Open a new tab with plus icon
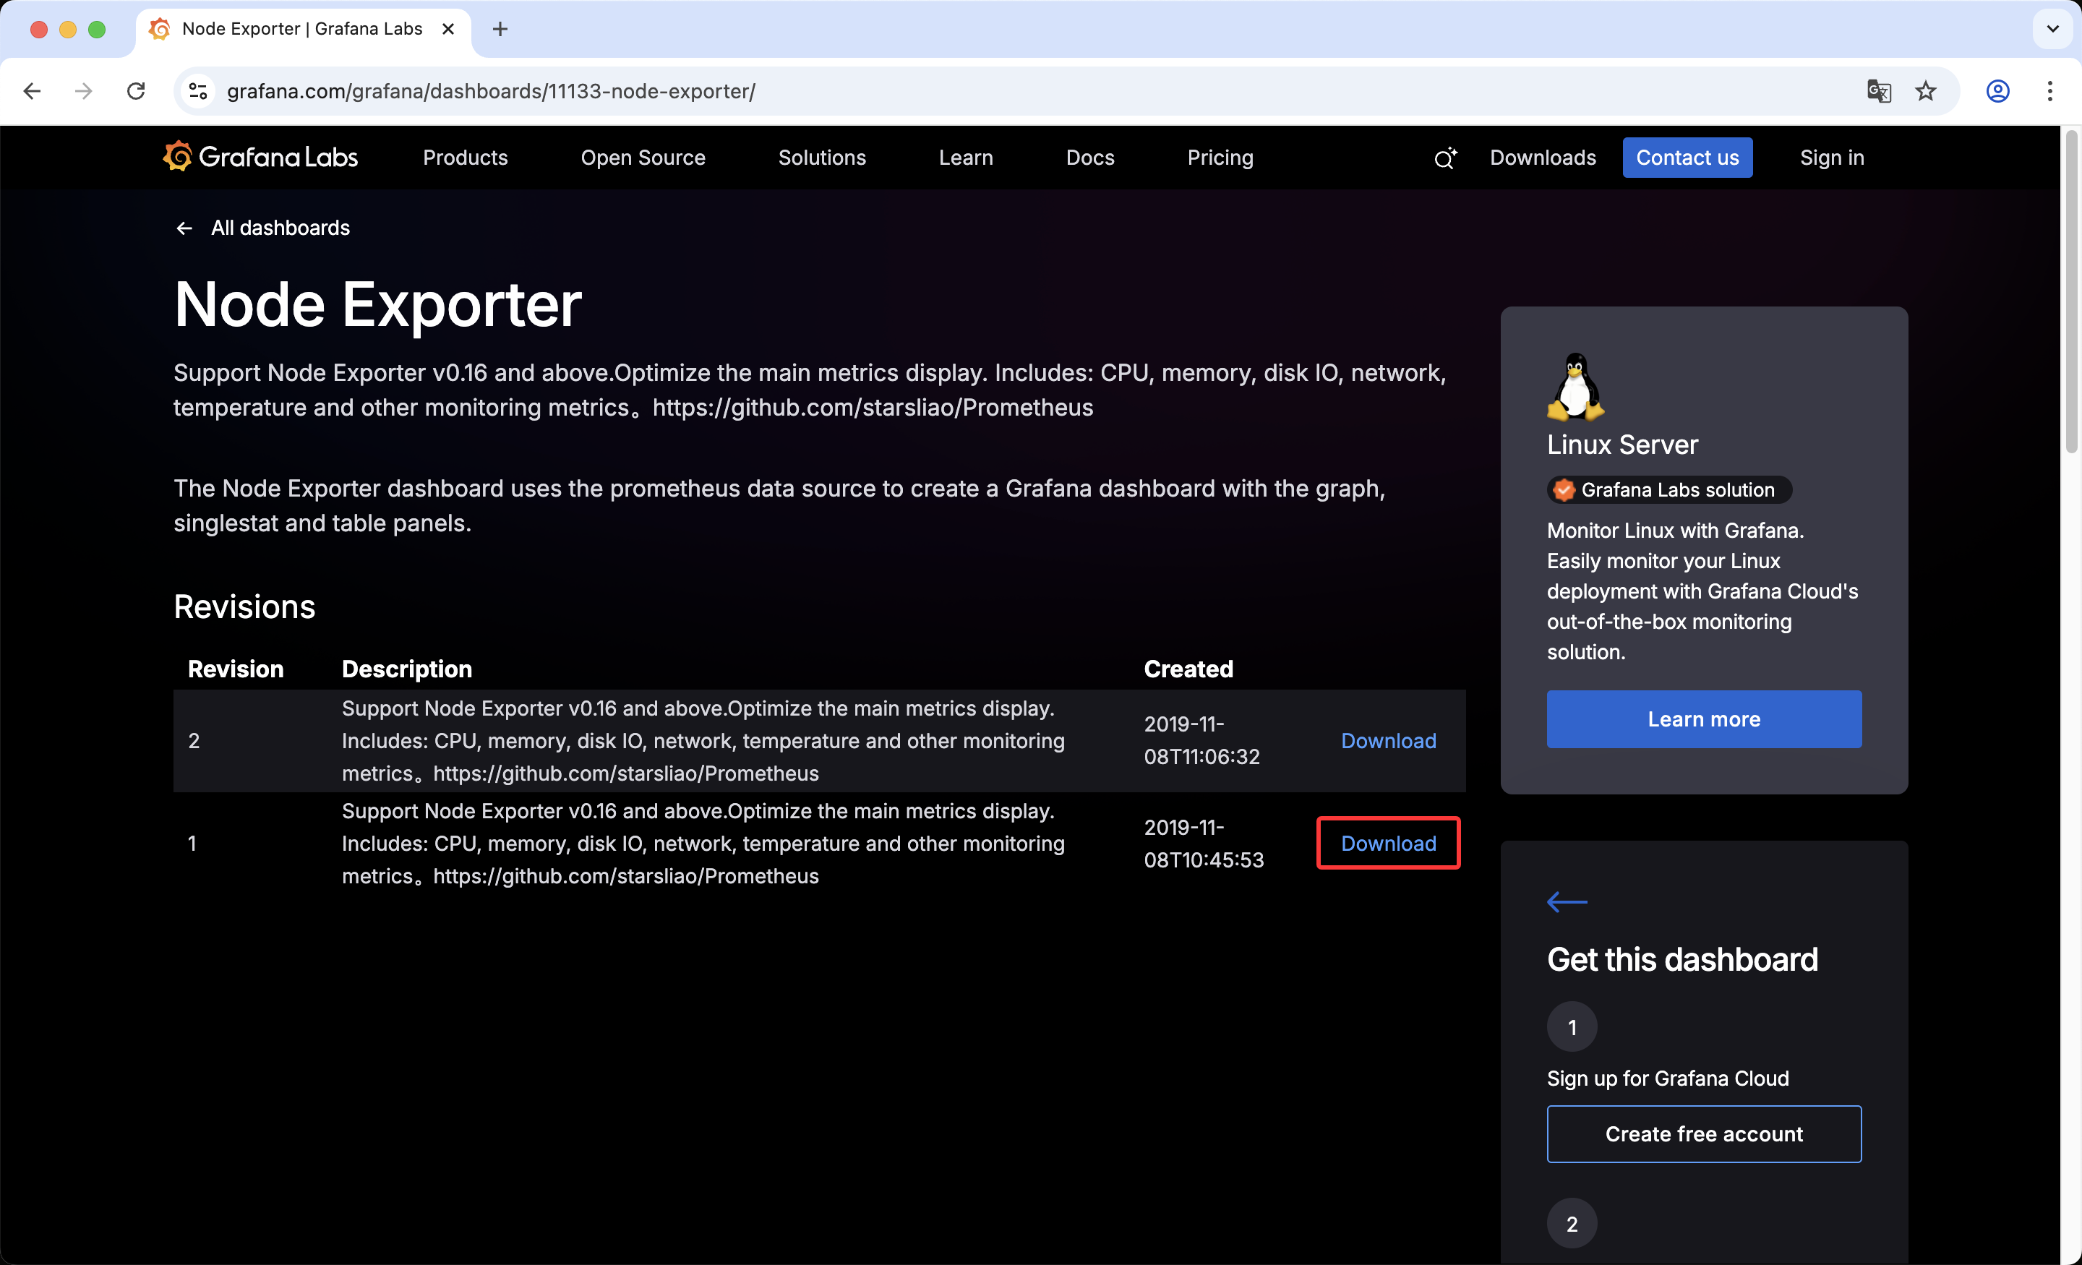This screenshot has height=1265, width=2082. pyautogui.click(x=500, y=30)
